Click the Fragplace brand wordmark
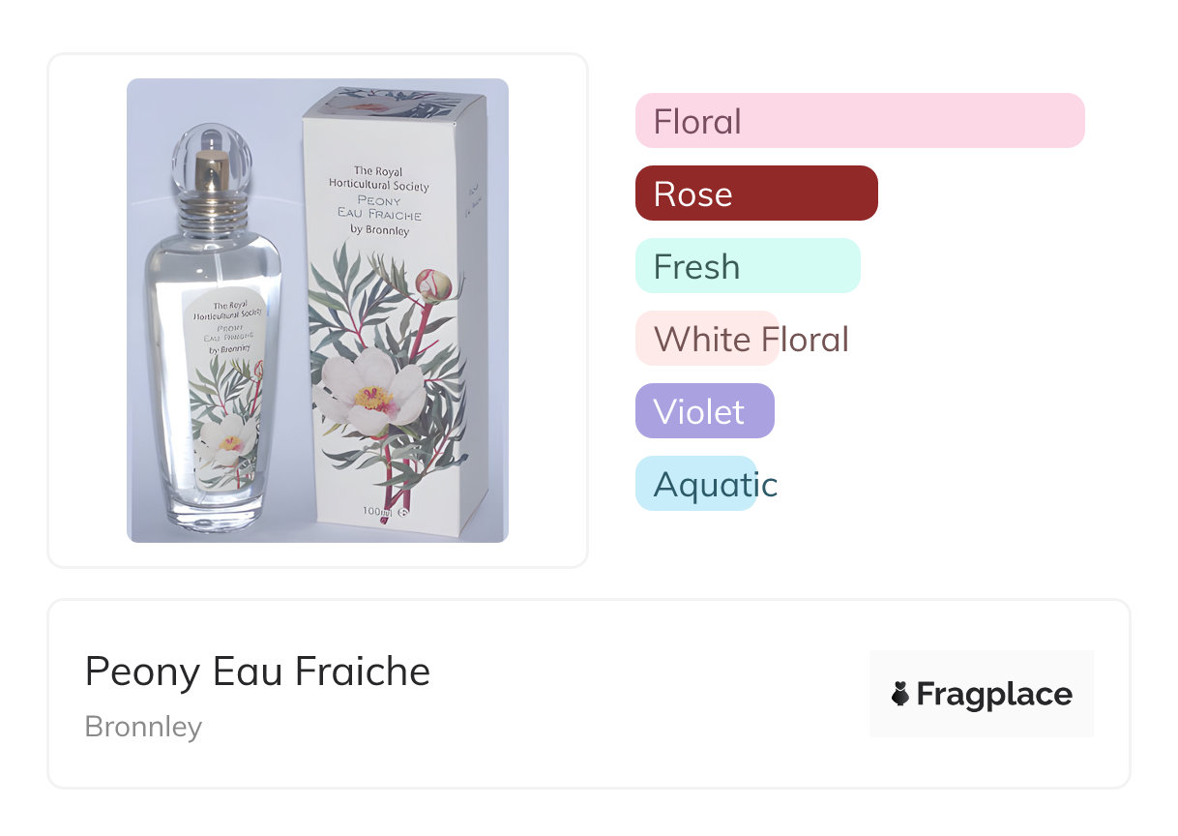Screen dimensions: 1178x836 tap(994, 694)
